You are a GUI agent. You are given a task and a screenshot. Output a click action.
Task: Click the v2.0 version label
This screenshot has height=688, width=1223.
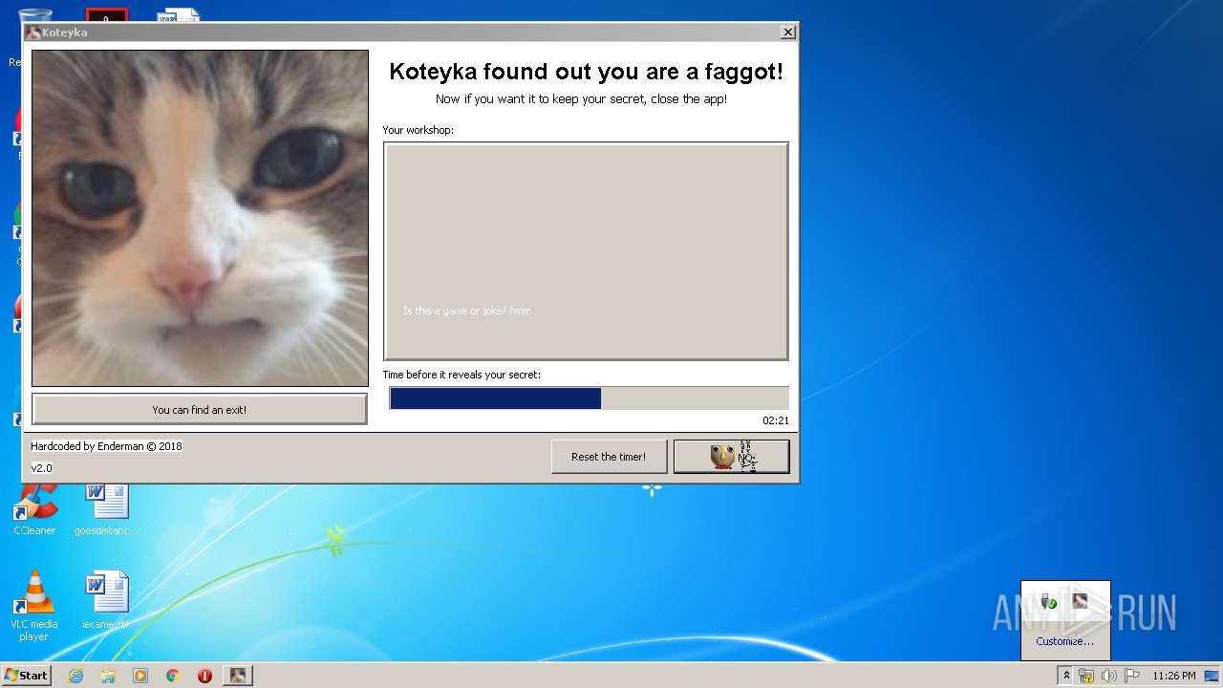(41, 468)
